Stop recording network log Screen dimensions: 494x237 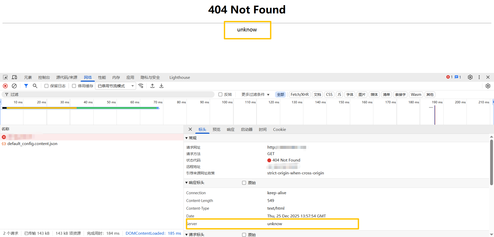click(x=5, y=86)
